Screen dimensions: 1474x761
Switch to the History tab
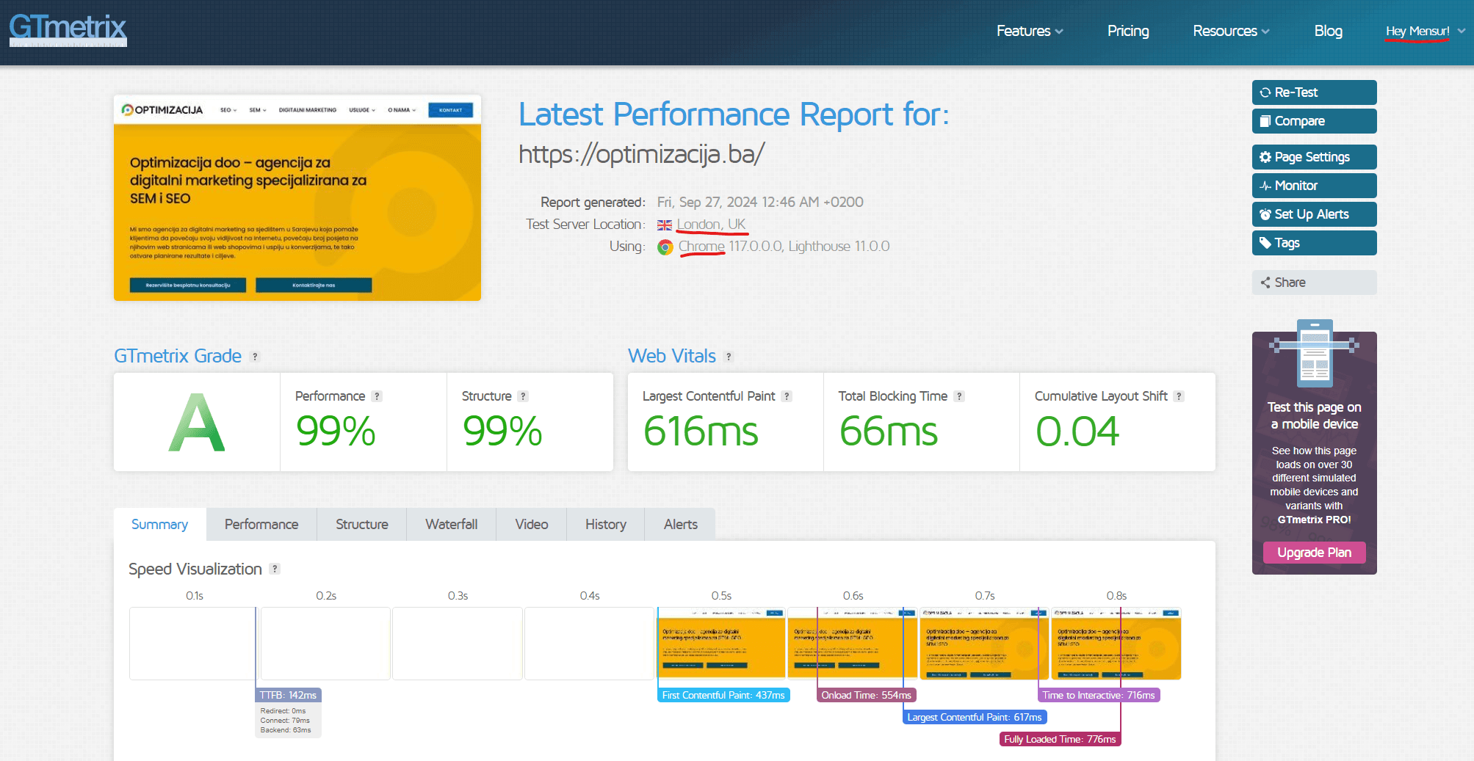[x=605, y=524]
